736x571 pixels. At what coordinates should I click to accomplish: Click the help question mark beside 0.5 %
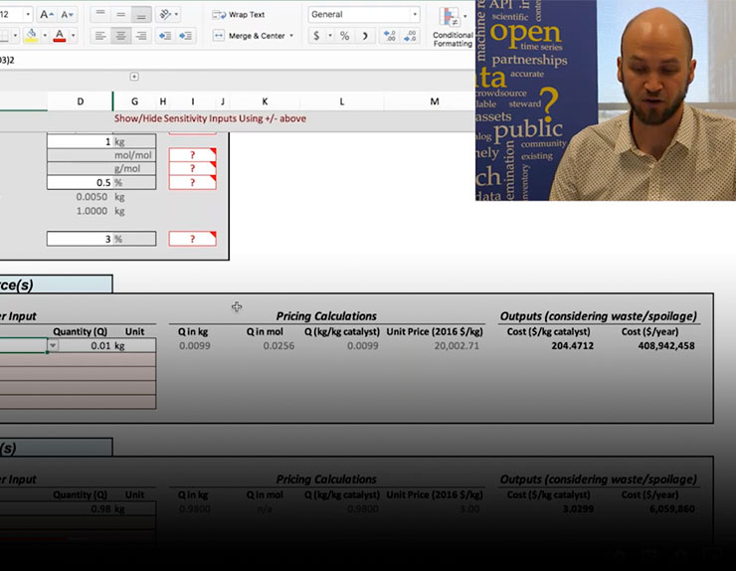192,182
